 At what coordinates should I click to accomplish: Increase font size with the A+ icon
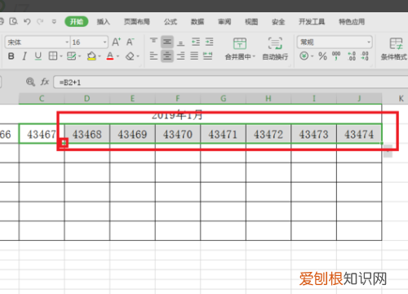pos(116,42)
